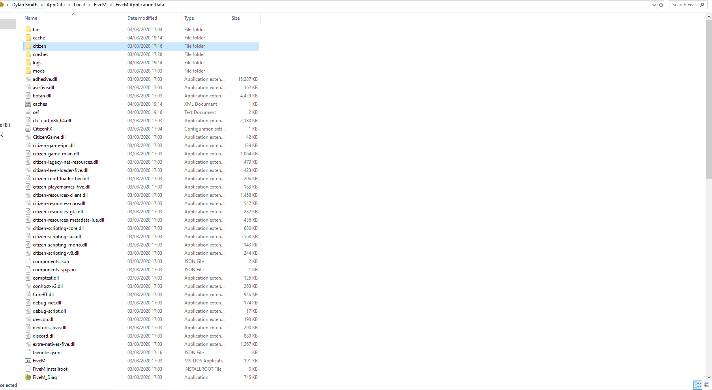Click the asi-five.dll file icon
712x390 pixels.
[28, 87]
